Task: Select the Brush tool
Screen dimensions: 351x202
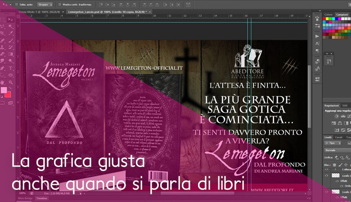Action: click(x=10, y=40)
